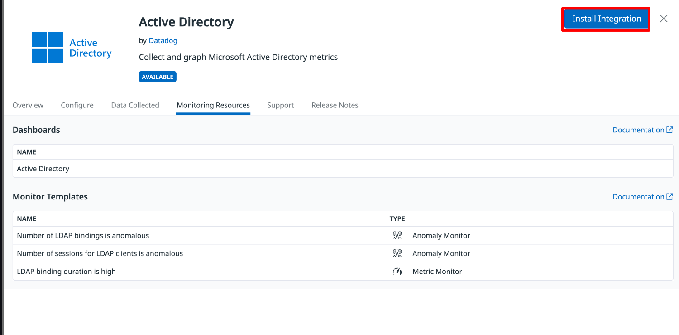Image resolution: width=679 pixels, height=335 pixels.
Task: Click the 'Metric Monitor' type text
Action: (x=437, y=272)
